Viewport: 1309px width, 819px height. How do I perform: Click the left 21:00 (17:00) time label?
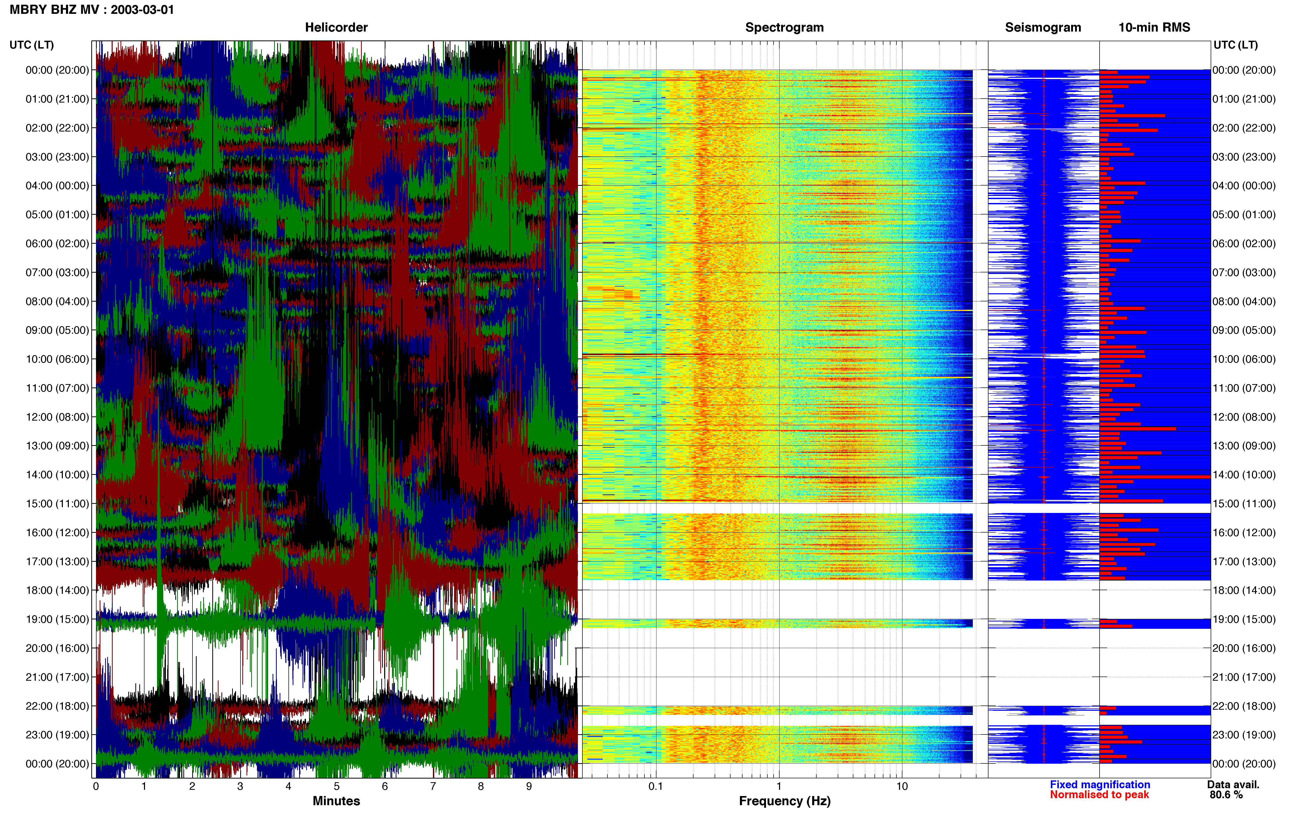(x=57, y=677)
